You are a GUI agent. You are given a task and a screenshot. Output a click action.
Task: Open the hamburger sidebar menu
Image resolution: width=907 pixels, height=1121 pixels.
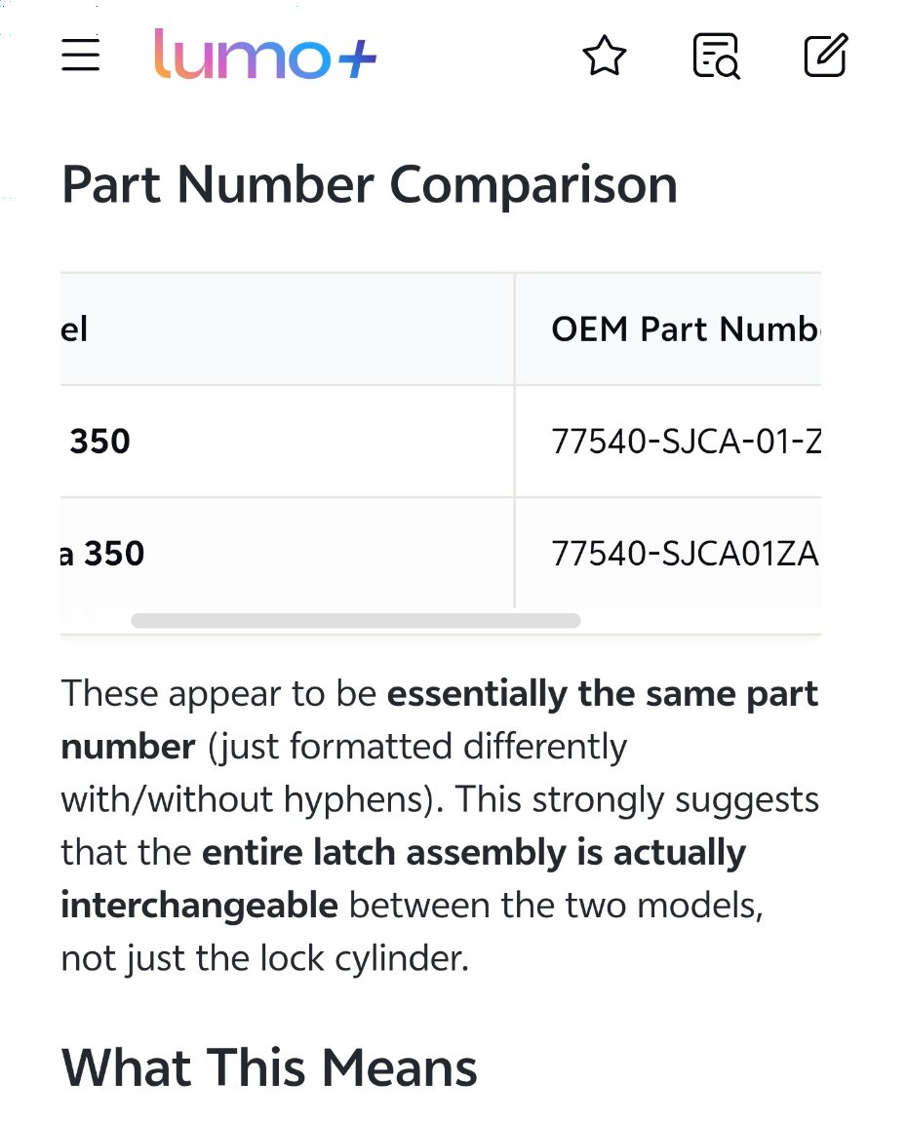click(x=81, y=55)
